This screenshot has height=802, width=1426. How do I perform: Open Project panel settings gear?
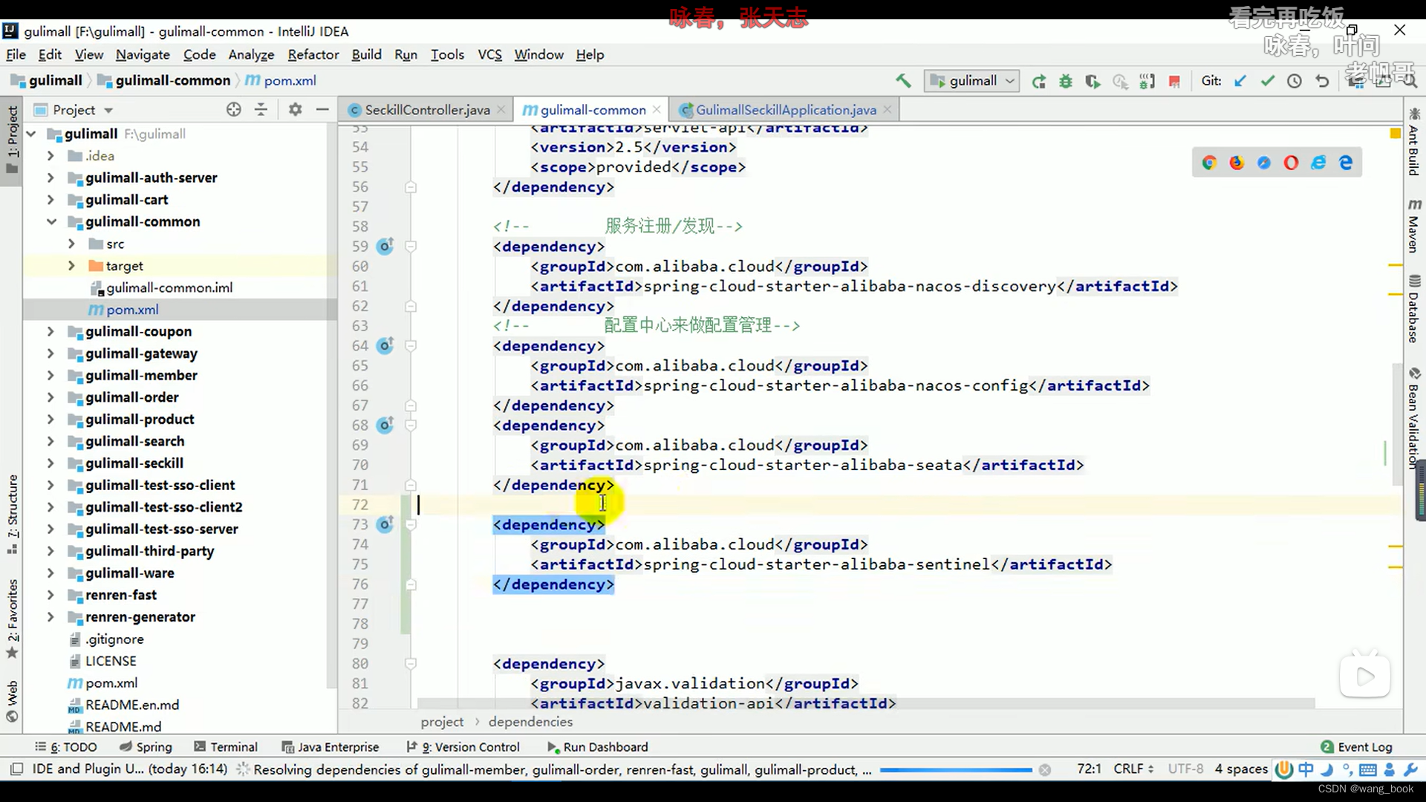click(295, 110)
